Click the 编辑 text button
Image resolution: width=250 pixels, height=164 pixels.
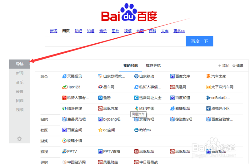tap(240, 66)
